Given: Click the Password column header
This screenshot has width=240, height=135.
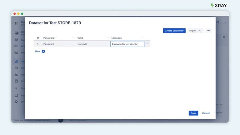Looking at the screenshot, I should [x=49, y=38].
